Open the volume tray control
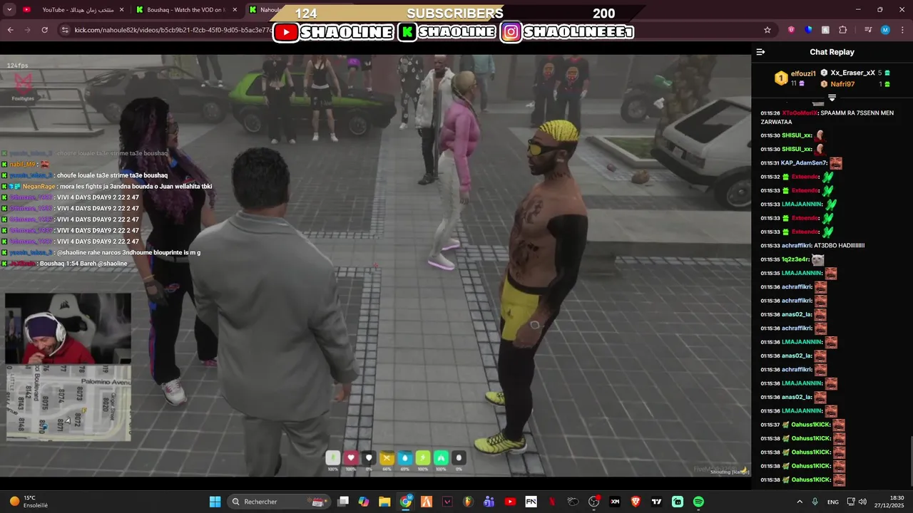 [863, 502]
